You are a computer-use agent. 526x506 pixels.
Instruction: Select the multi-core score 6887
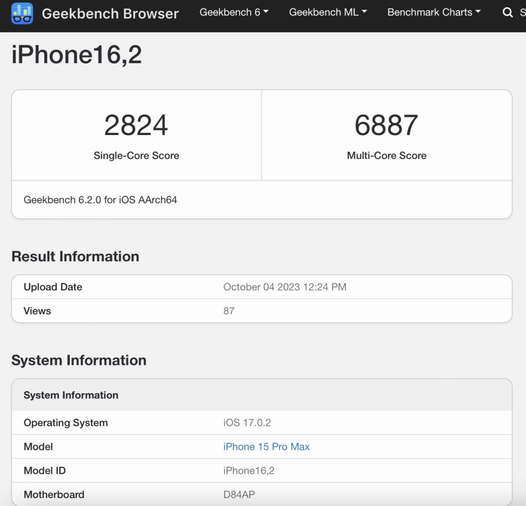pos(386,125)
